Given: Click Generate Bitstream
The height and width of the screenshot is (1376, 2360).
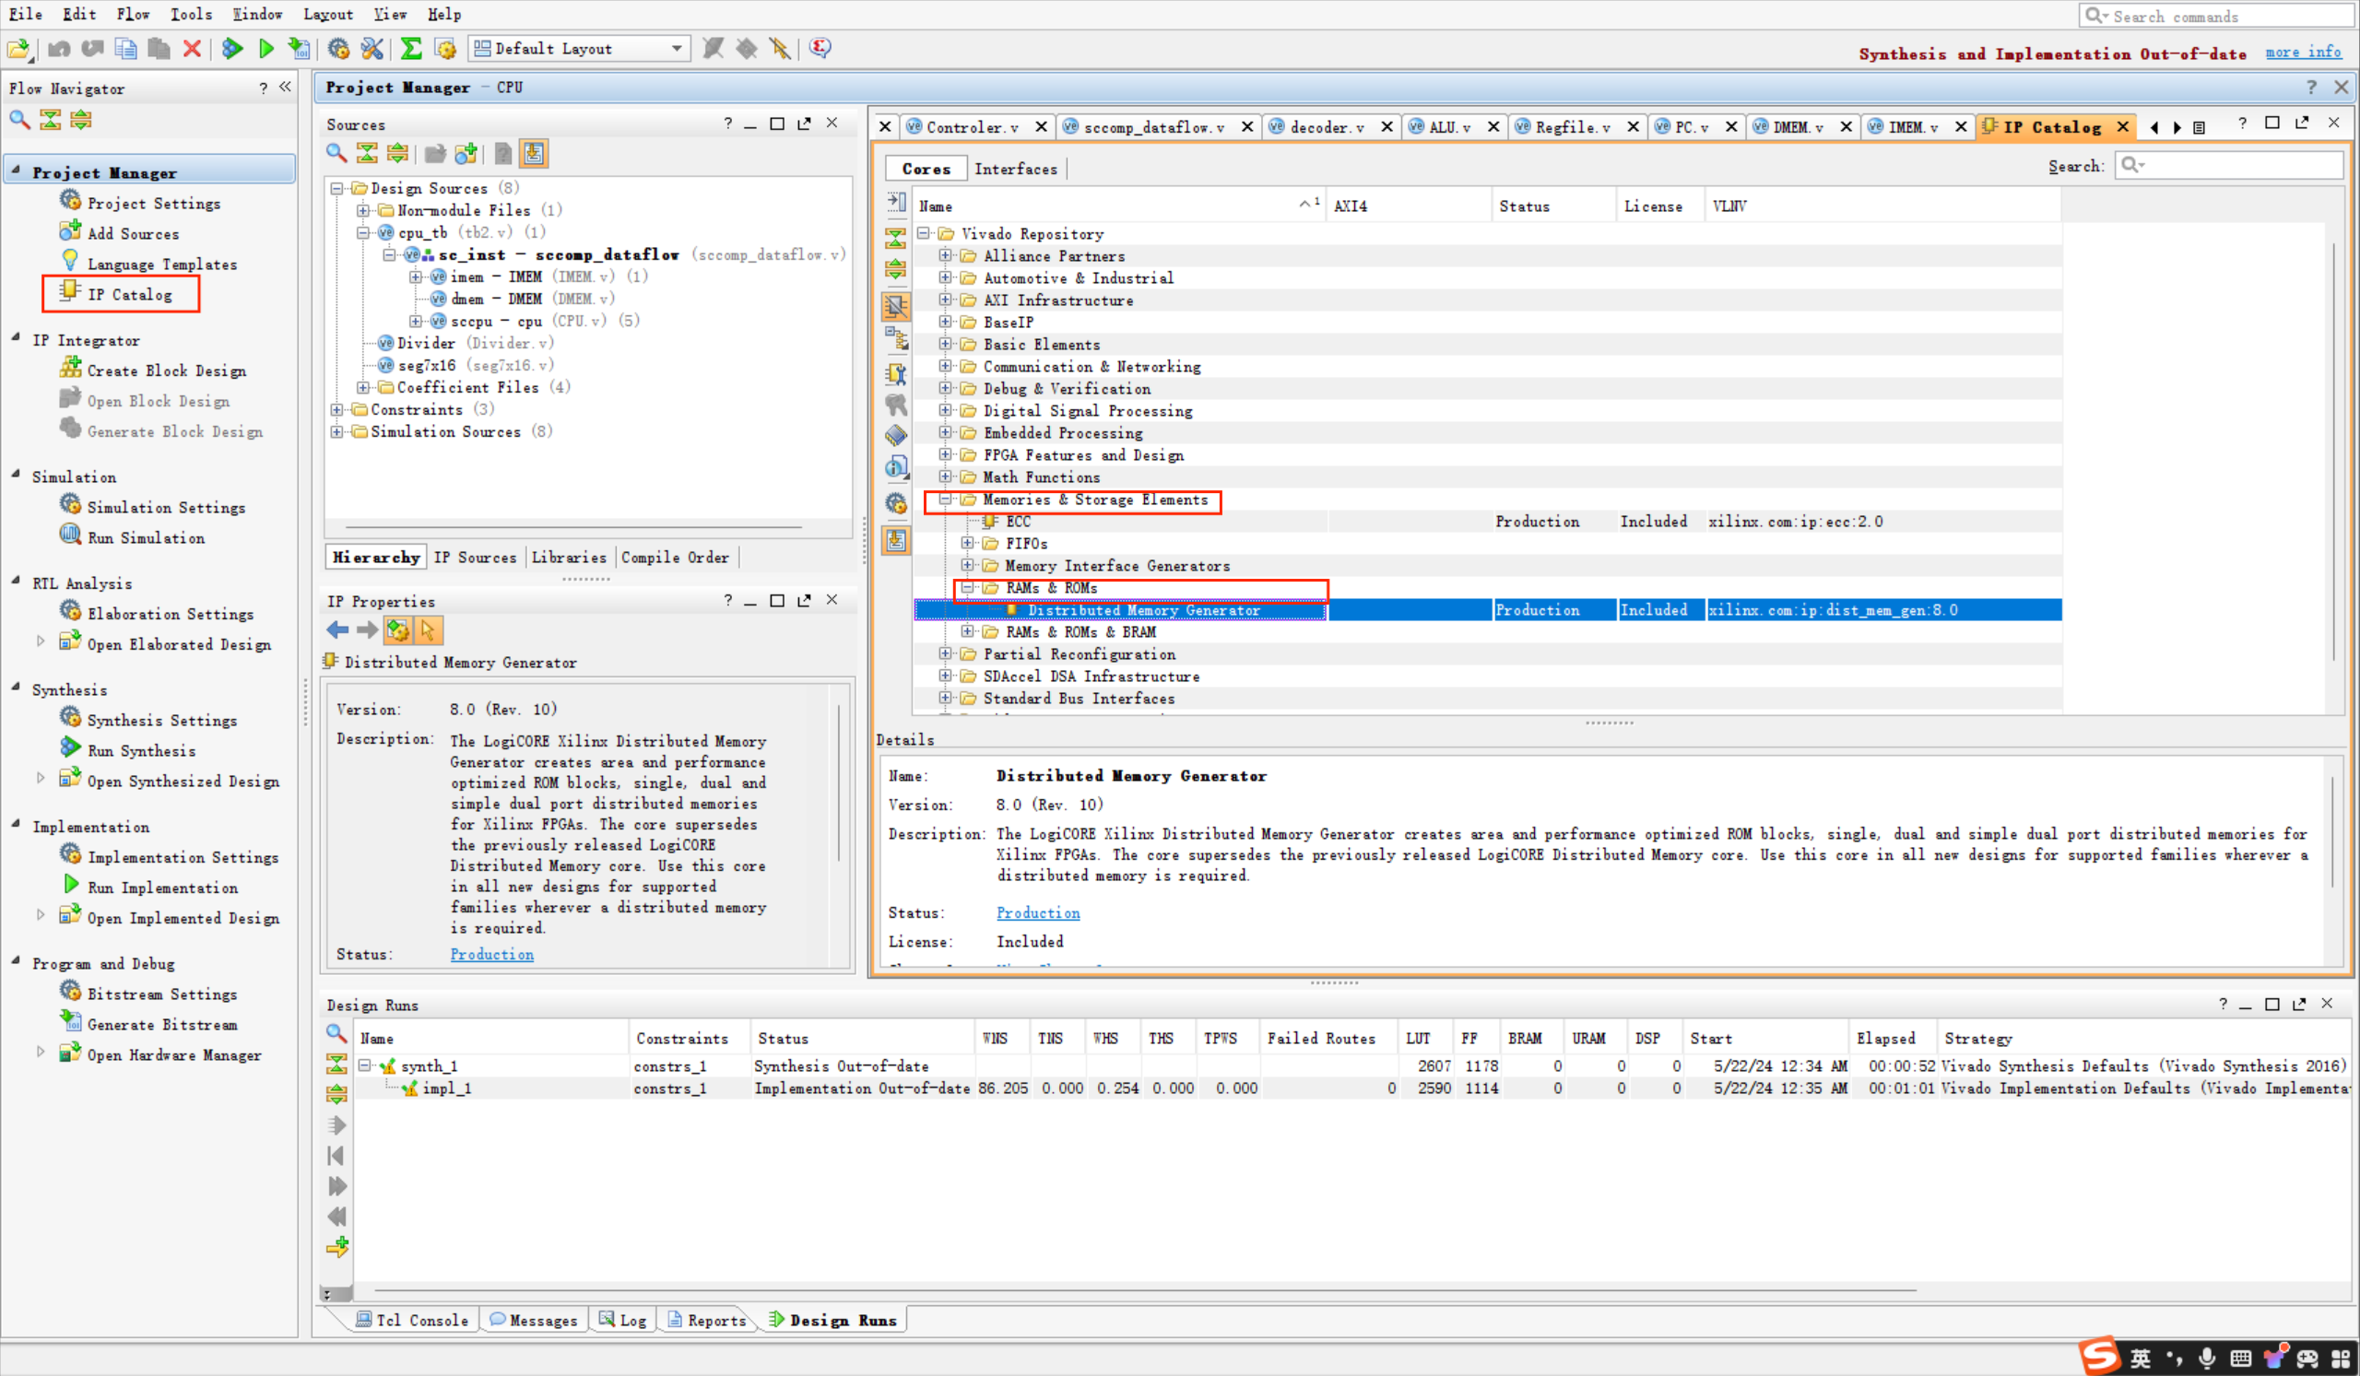Looking at the screenshot, I should 161,1024.
